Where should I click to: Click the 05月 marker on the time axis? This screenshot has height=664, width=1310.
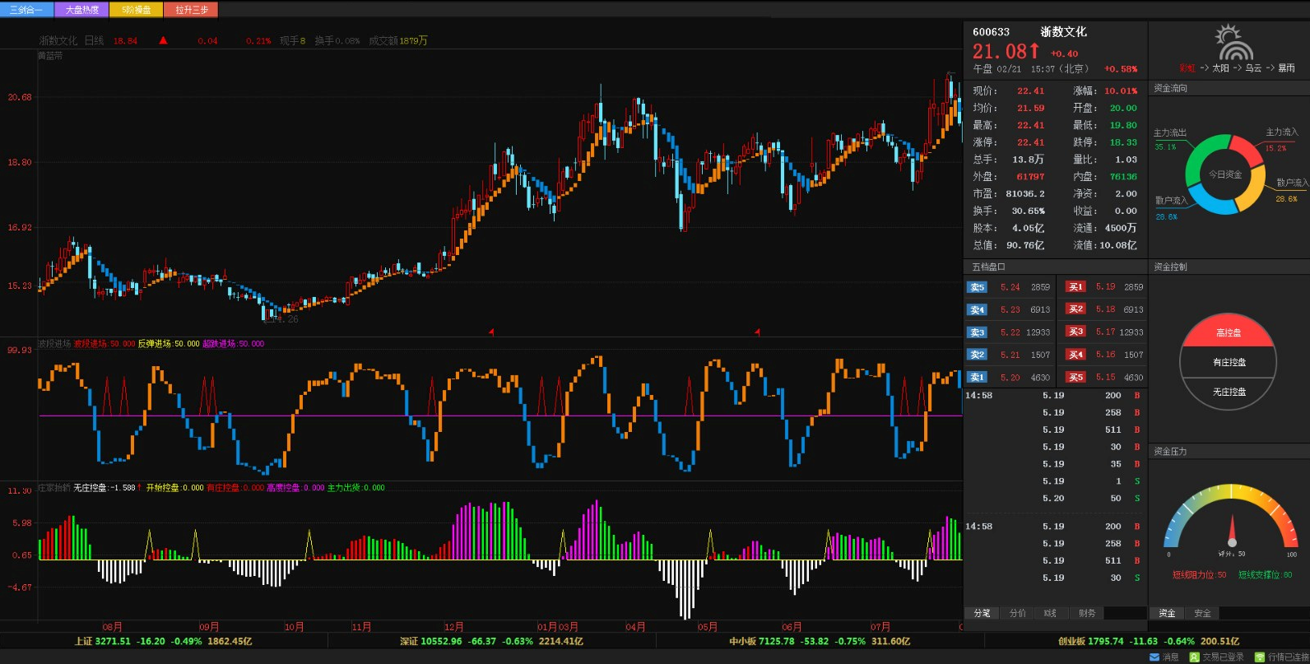point(708,627)
